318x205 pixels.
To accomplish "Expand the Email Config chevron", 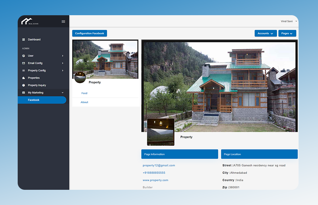I will pyautogui.click(x=63, y=63).
